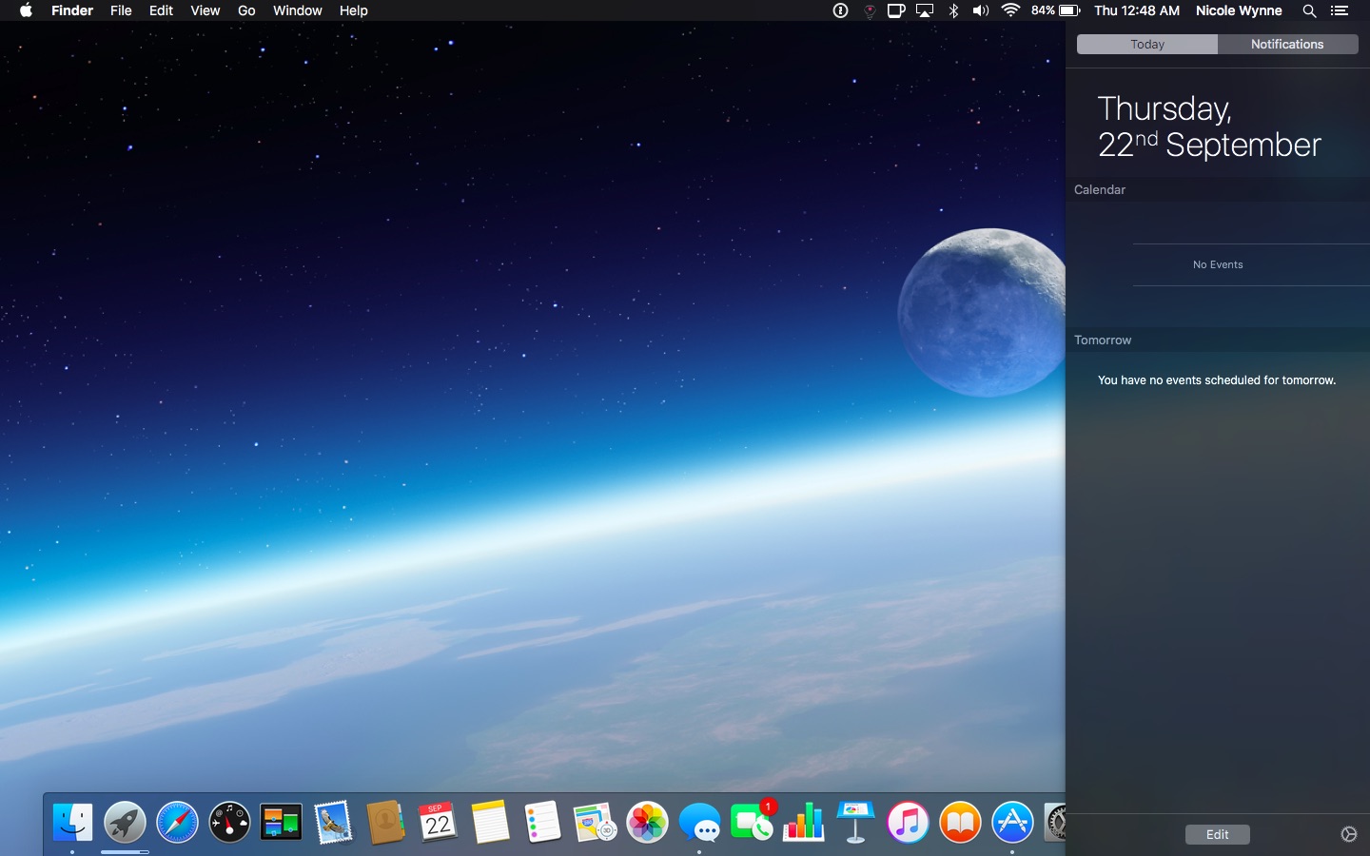This screenshot has height=856, width=1370.
Task: Open FaceTime with the notification badge
Action: coord(752,823)
